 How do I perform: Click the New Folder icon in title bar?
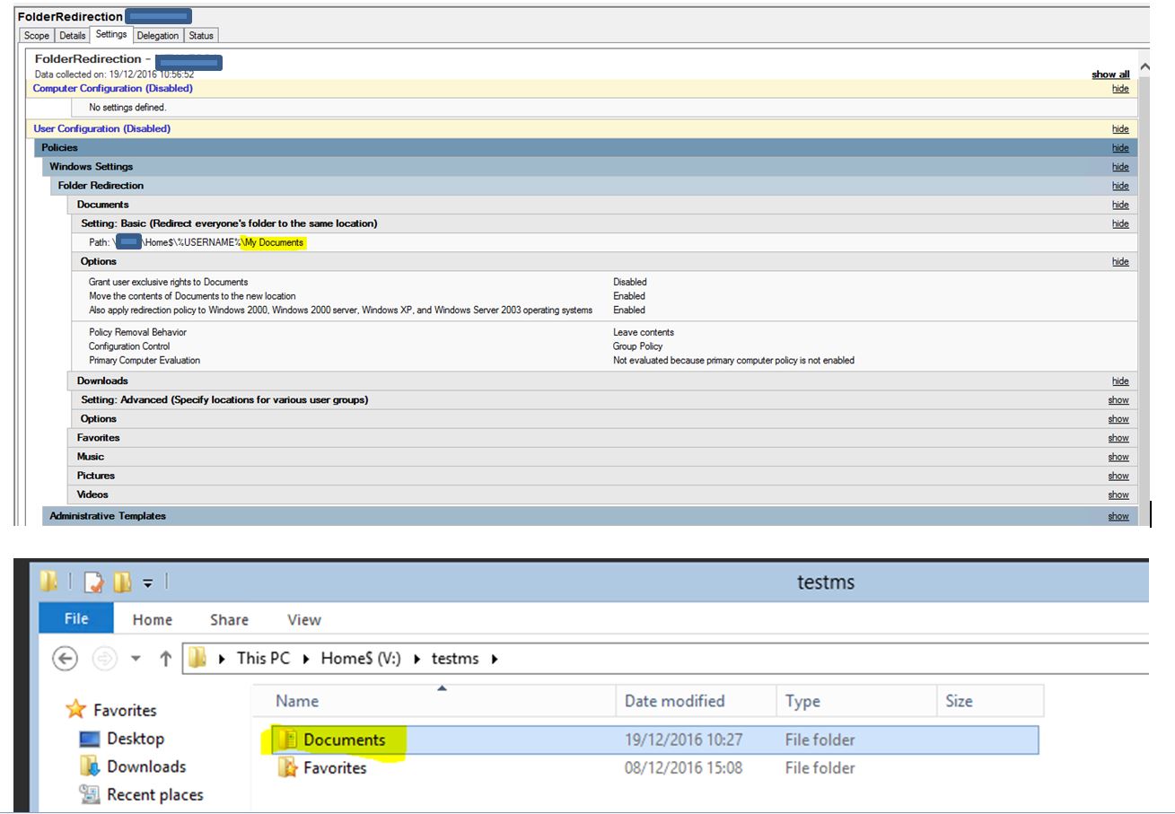pos(122,583)
